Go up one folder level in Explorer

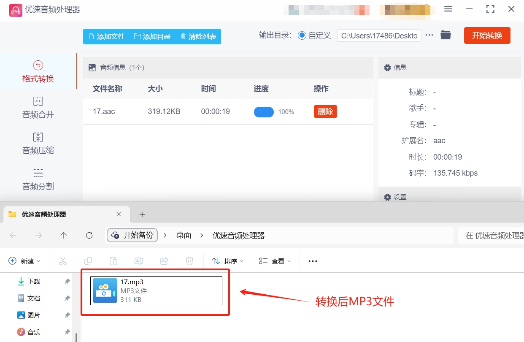tap(64, 235)
